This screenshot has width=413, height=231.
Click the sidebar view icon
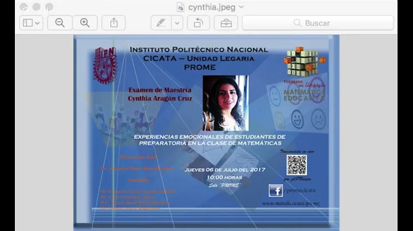pyautogui.click(x=28, y=23)
